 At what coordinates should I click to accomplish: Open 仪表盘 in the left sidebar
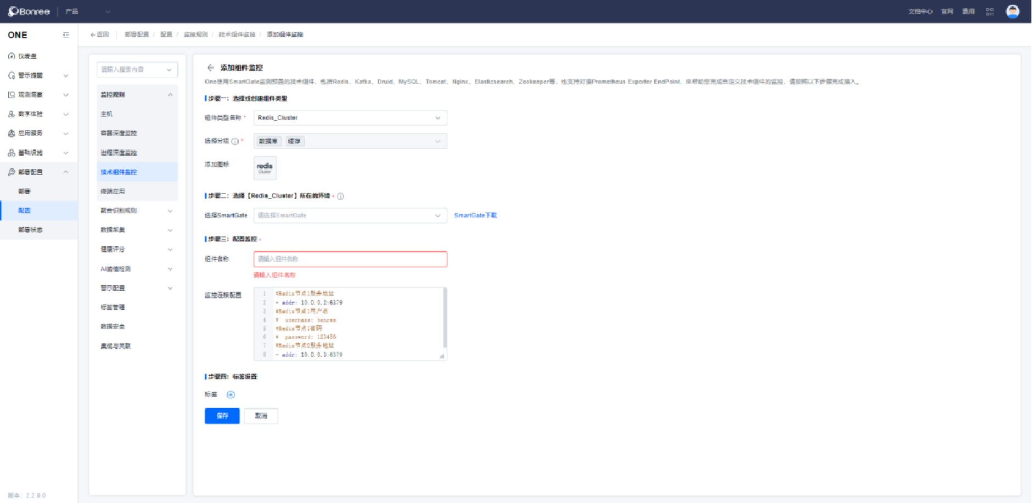pos(27,56)
